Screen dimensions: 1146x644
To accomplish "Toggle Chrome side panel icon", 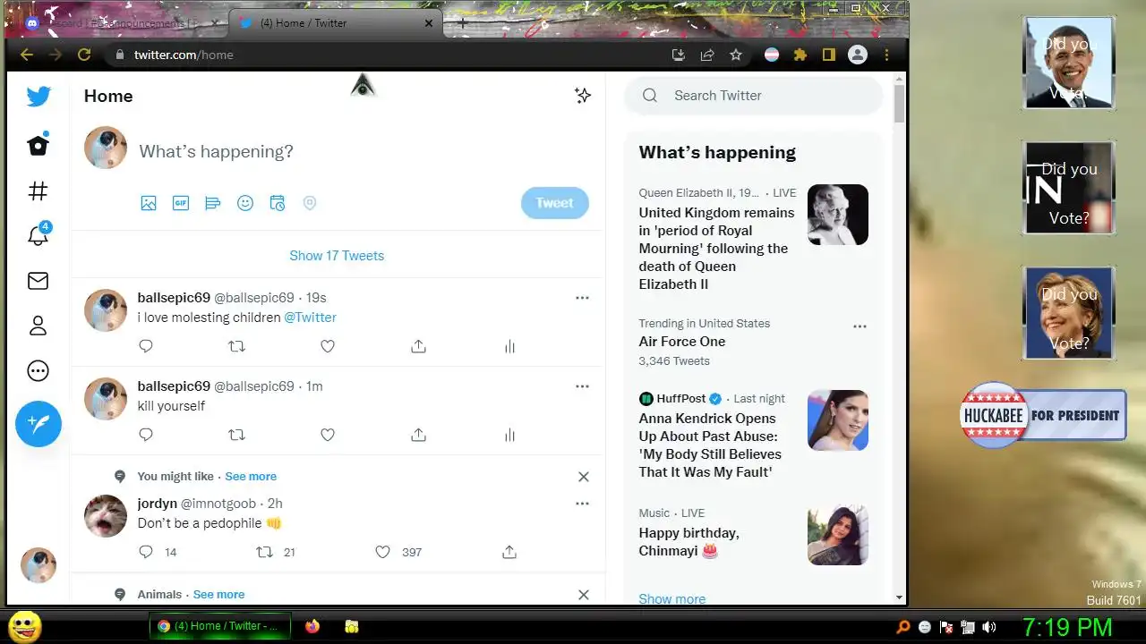I will [x=829, y=55].
